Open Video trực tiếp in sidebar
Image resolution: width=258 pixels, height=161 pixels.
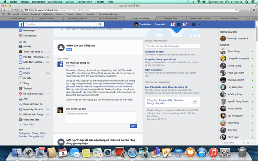[31, 120]
